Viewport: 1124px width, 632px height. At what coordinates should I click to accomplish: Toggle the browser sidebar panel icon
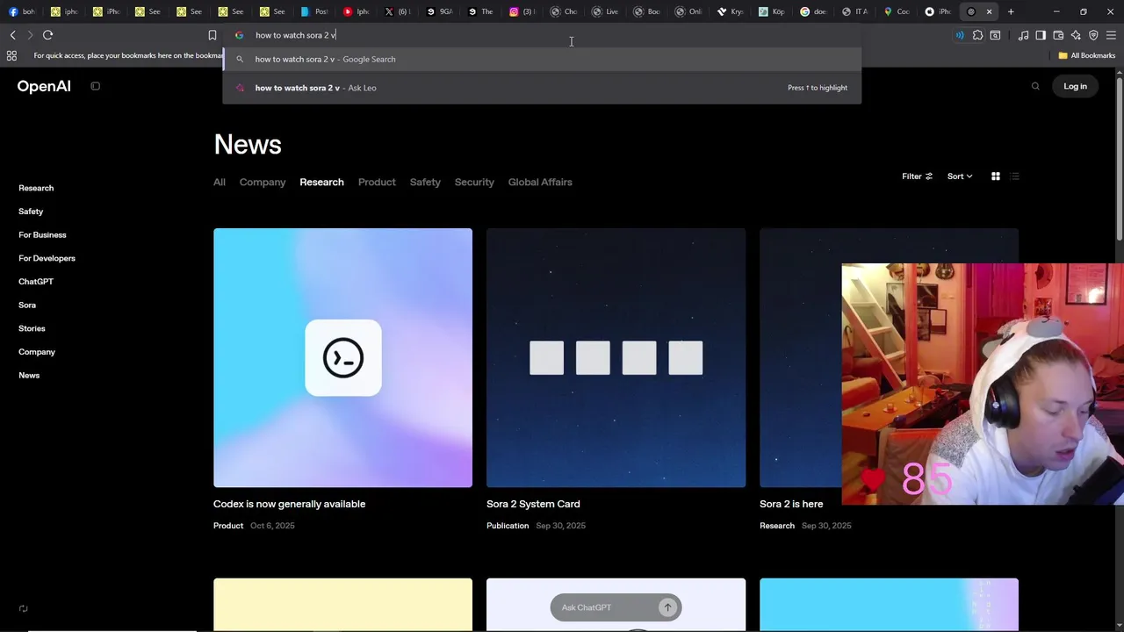[1041, 35]
